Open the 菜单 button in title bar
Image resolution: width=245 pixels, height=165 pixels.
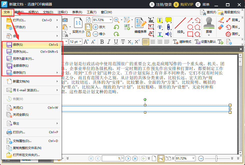(203, 4)
